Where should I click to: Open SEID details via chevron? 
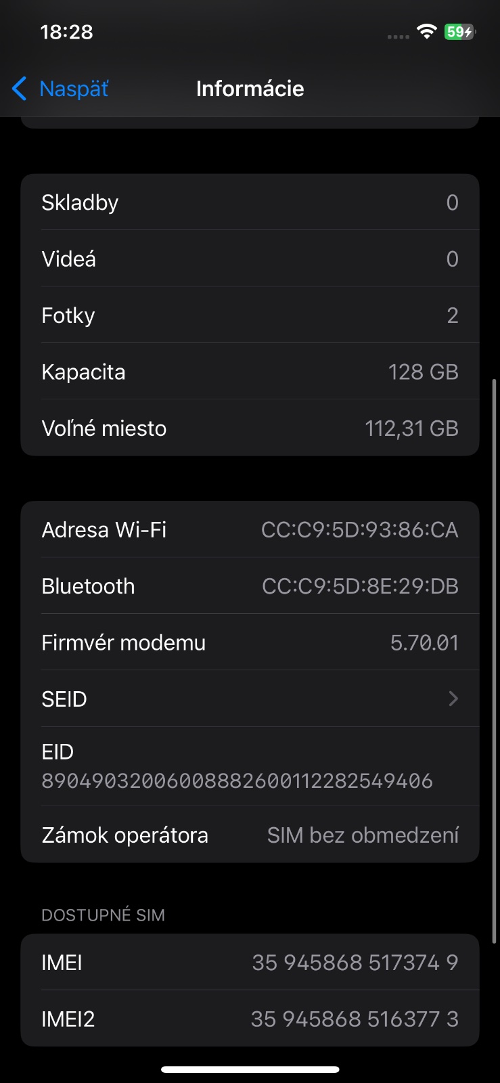click(x=453, y=699)
